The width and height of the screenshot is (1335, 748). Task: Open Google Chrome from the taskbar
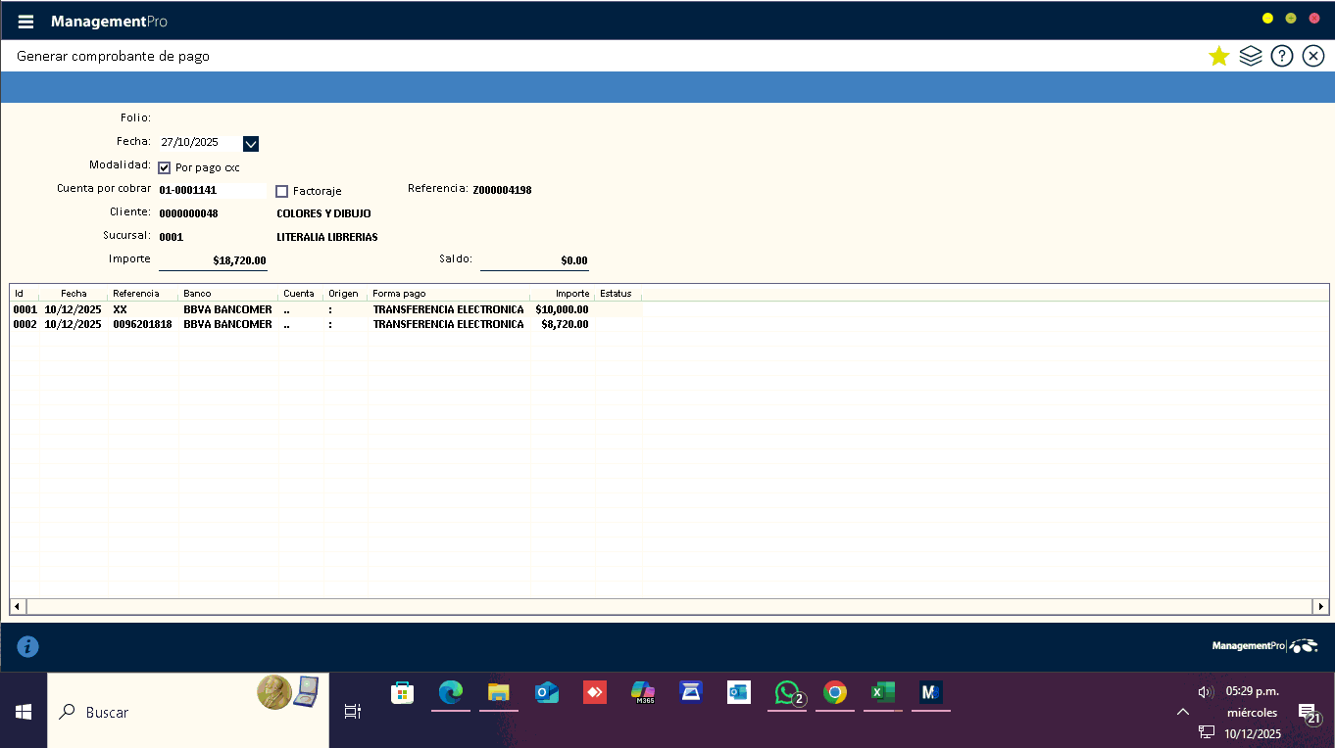click(x=835, y=693)
